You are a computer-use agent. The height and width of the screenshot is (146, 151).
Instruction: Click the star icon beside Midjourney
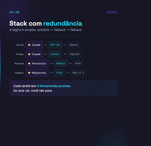(x=29, y=73)
